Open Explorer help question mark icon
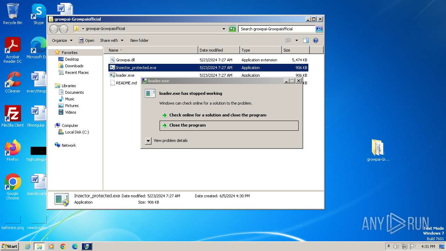The height and width of the screenshot is (251, 446). (x=316, y=40)
